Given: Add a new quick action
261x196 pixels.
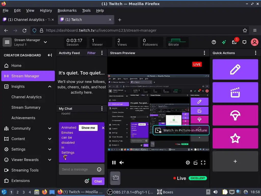Looking at the screenshot, I should tap(235, 161).
